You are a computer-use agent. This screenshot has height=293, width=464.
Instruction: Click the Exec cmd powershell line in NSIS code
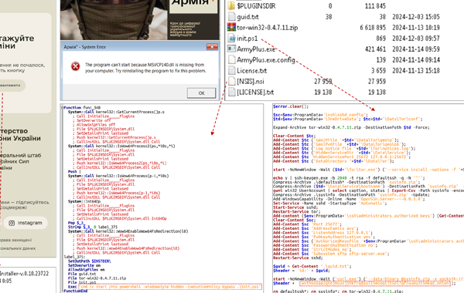coord(165,287)
